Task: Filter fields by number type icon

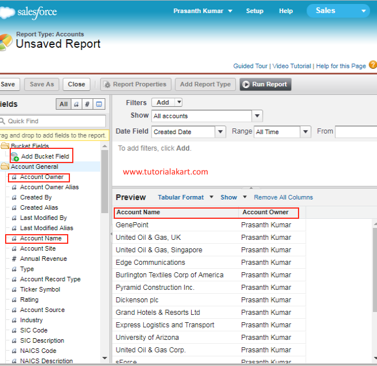Action: (x=87, y=104)
